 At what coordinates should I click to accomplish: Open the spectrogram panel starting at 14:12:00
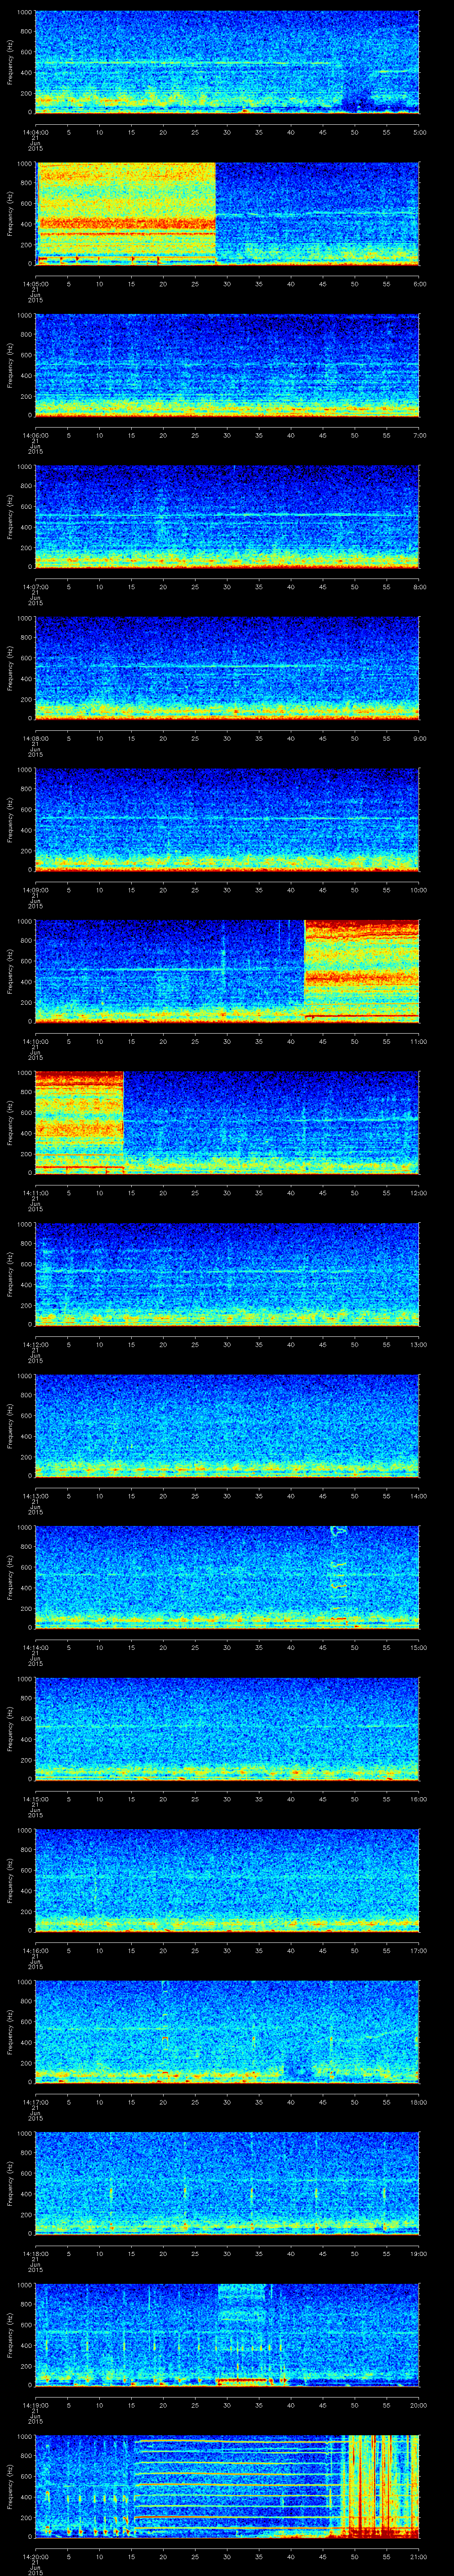[x=227, y=1274]
